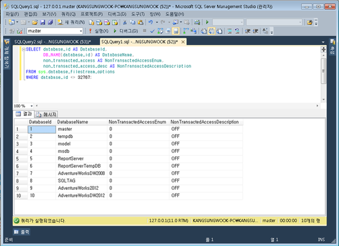Click the Database Engine Query icon after 새 쿼리
339x246 pixels.
[91, 22]
